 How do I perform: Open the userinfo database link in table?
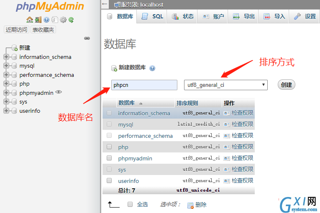coord(128,181)
